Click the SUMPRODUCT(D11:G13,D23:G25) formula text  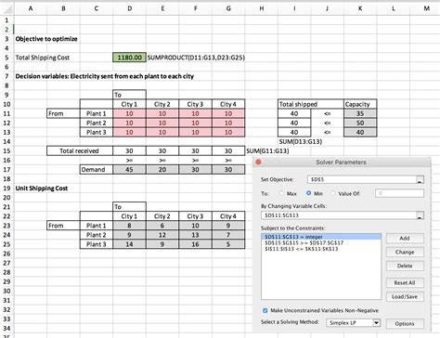pos(196,58)
